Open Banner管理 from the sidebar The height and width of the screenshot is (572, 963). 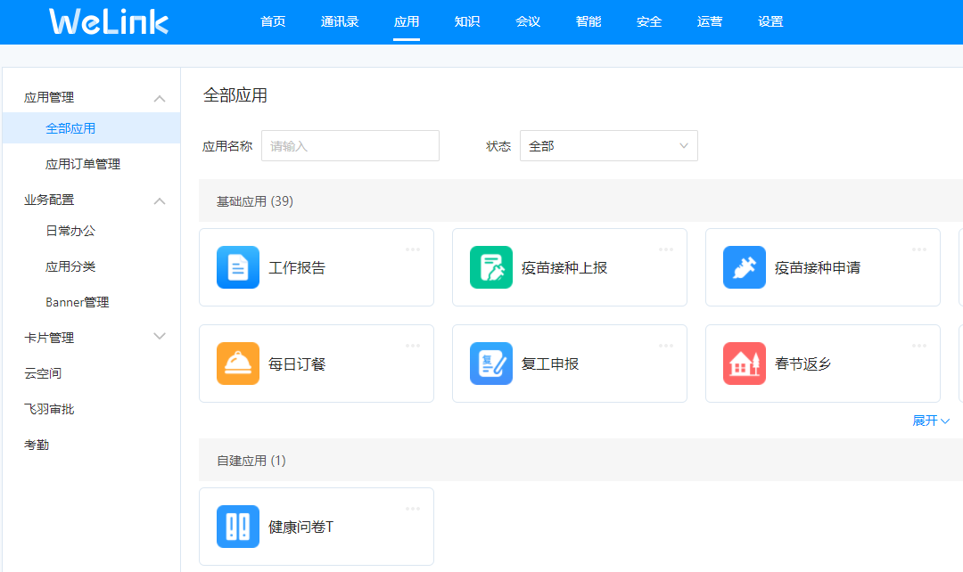tap(78, 302)
